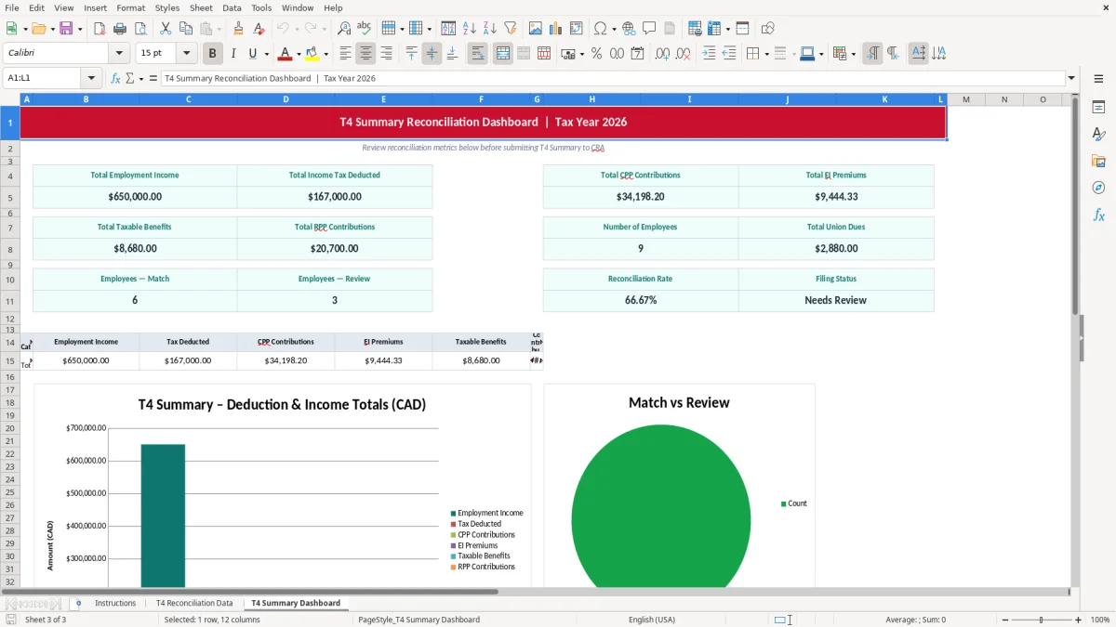Screen dimensions: 1116x627
Task: Add decimal place icon
Action: (662, 54)
